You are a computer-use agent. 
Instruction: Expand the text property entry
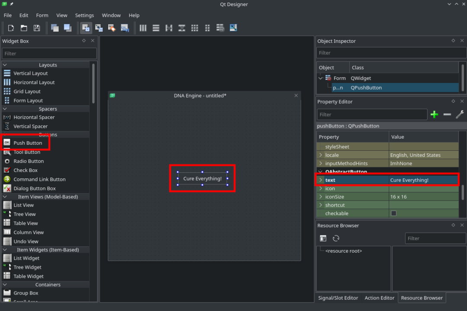click(320, 180)
